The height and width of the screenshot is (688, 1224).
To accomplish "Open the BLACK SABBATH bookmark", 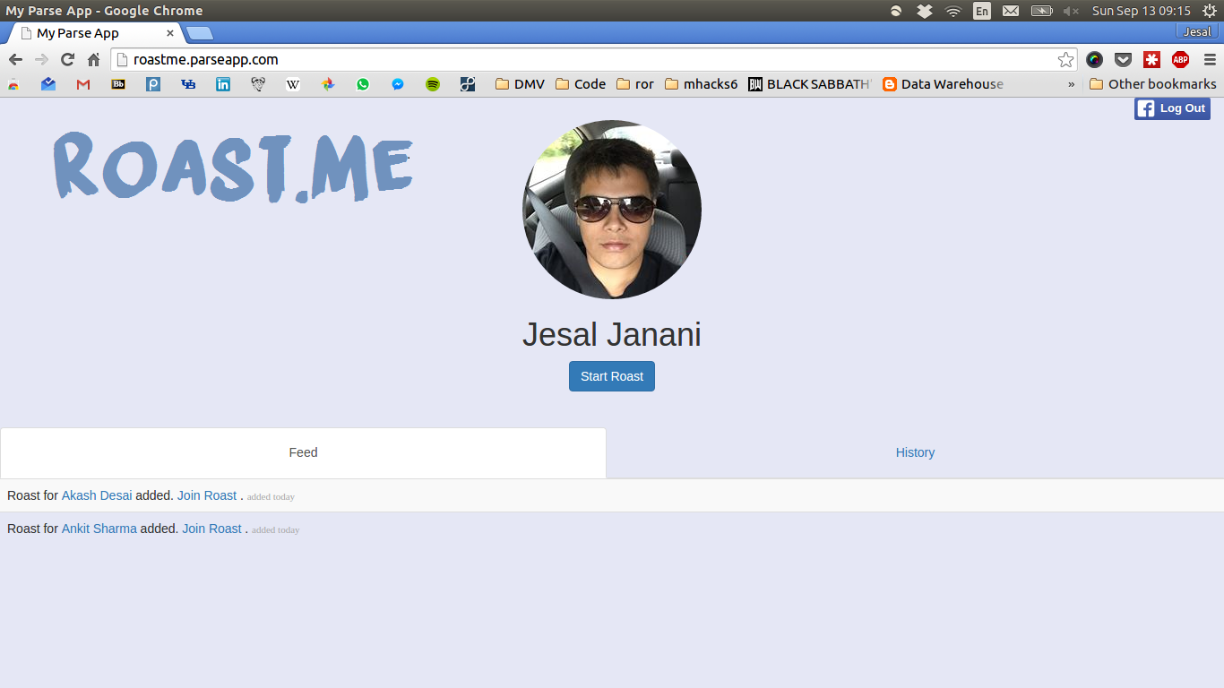I will click(810, 84).
